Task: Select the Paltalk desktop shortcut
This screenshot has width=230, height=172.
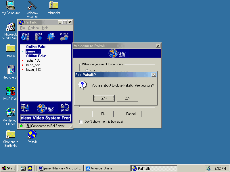Action: click(32, 137)
